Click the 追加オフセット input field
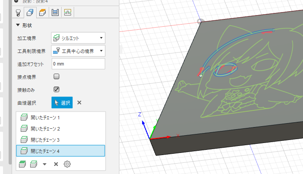 (78, 64)
